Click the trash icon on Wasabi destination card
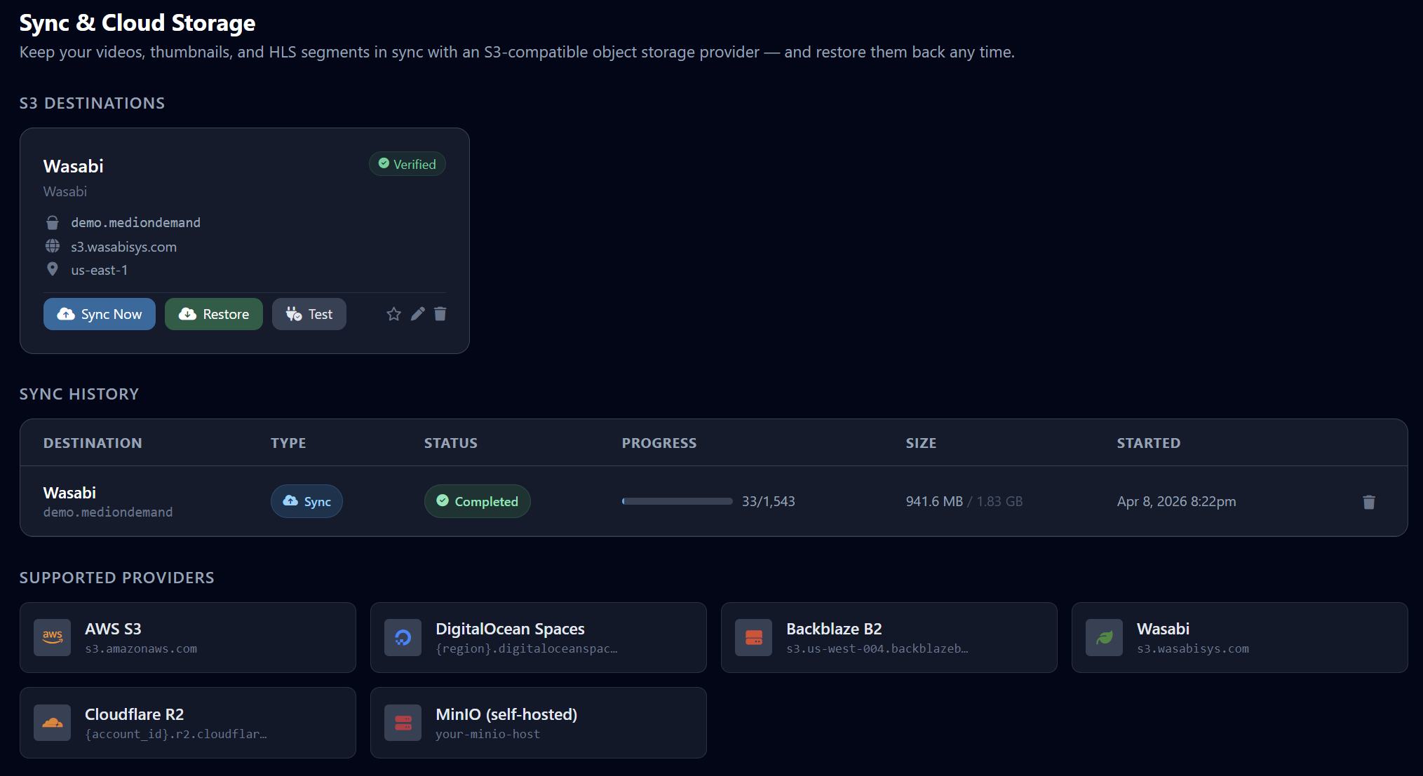Screen dimensions: 1423x776 coord(440,314)
